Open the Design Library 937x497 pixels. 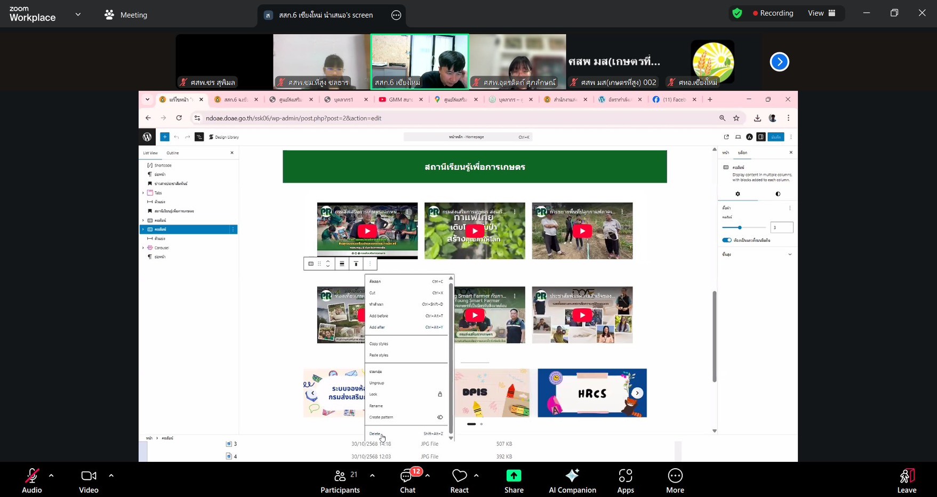point(223,137)
